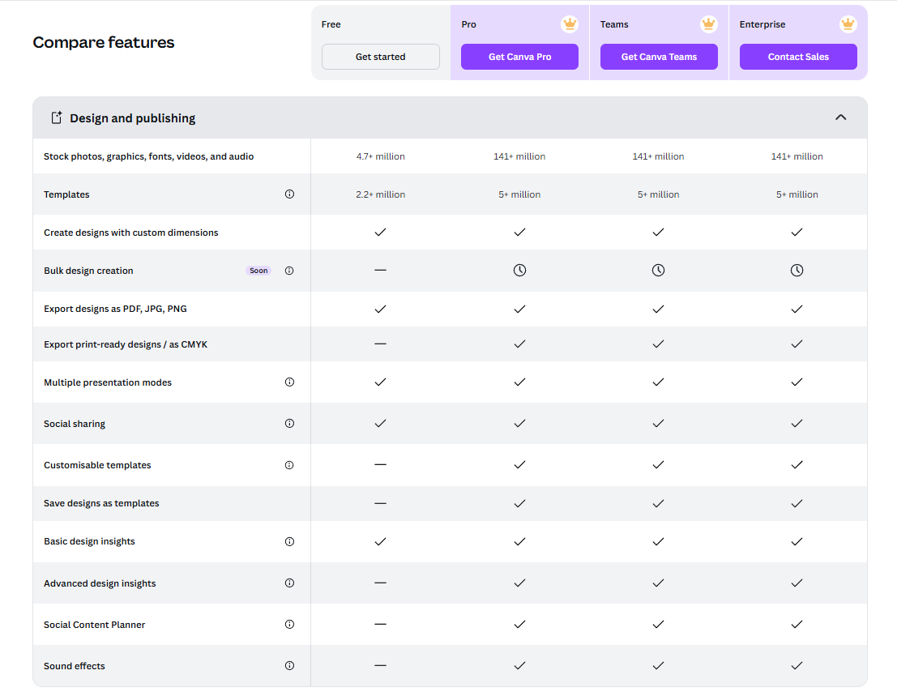Image resolution: width=897 pixels, height=696 pixels.
Task: Click the Get started button for Free
Action: point(380,57)
